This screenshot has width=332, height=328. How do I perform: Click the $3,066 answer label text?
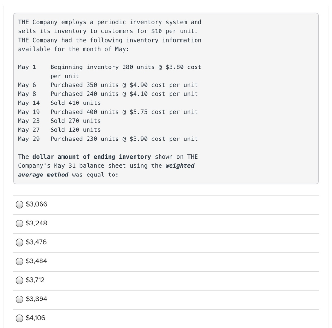click(36, 204)
